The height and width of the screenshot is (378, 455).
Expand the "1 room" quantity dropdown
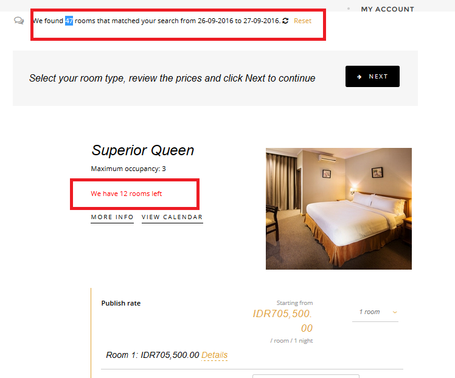(x=374, y=312)
